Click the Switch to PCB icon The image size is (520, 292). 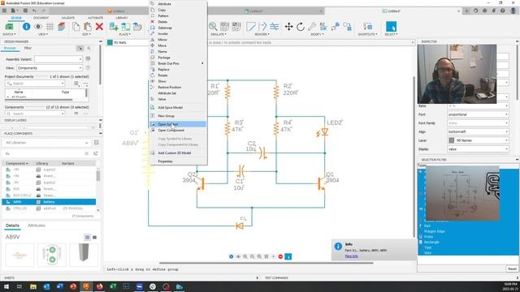[9, 27]
